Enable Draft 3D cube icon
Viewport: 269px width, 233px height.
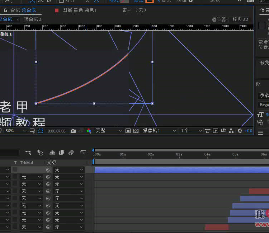click(x=40, y=153)
